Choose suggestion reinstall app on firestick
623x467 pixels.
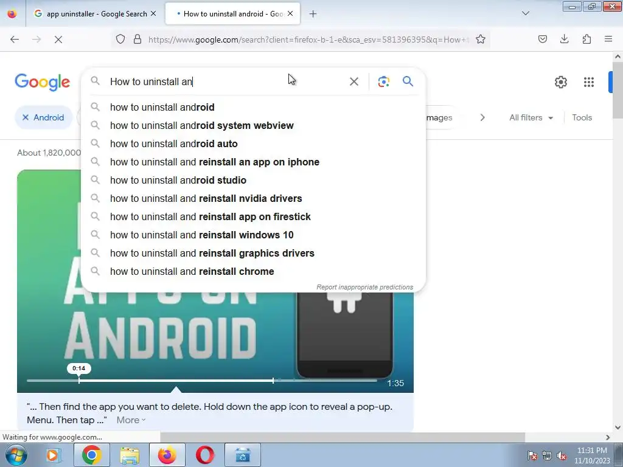(x=253, y=217)
